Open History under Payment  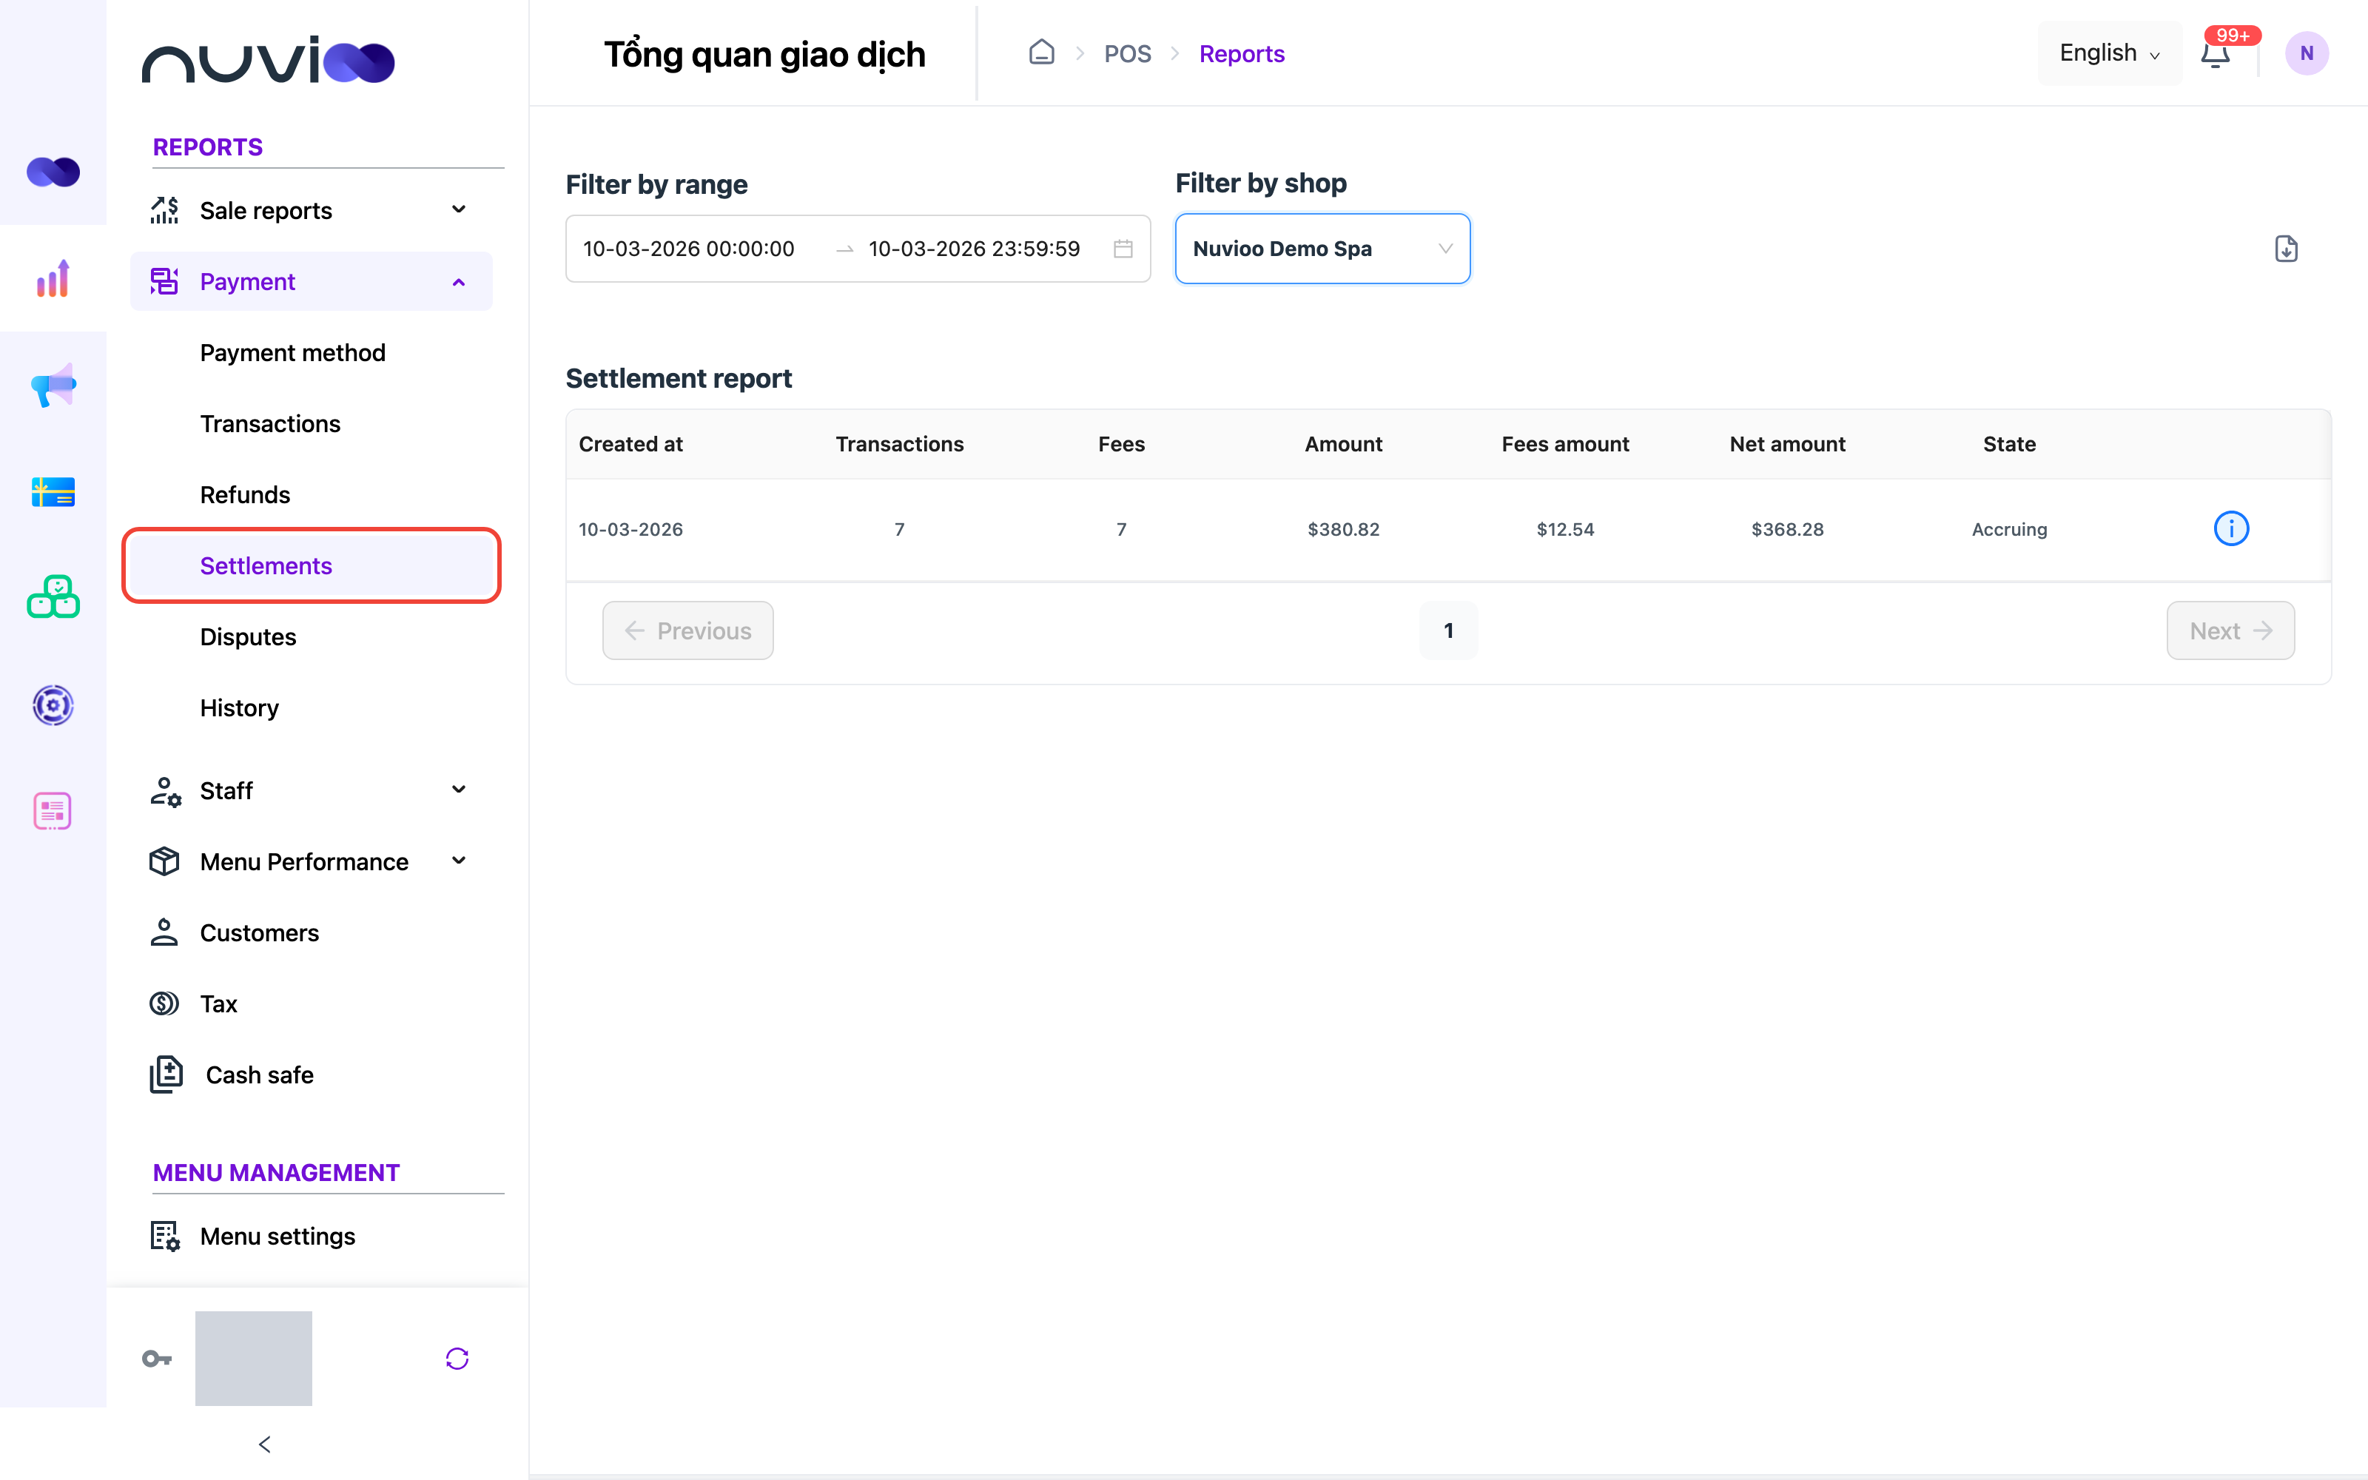239,707
